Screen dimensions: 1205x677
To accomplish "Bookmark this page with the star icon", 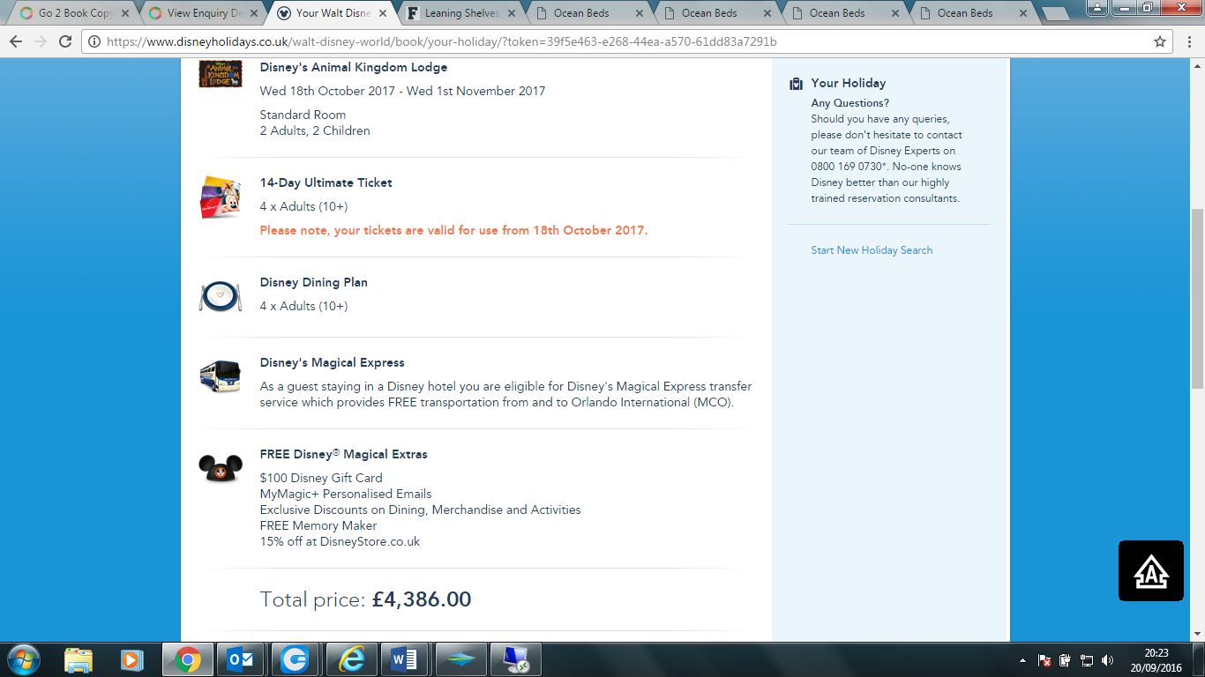I will (1160, 42).
